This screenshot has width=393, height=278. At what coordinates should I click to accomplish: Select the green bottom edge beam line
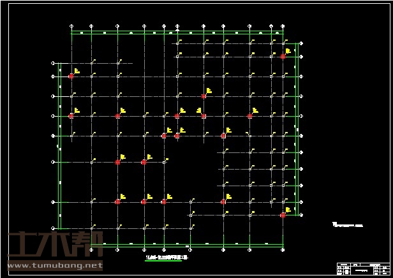(191, 244)
